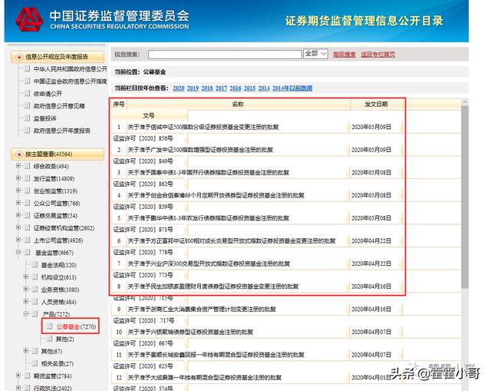The image size is (491, 391).
Task: Click the page icon beside 公募基金
Action: pyautogui.click(x=49, y=326)
